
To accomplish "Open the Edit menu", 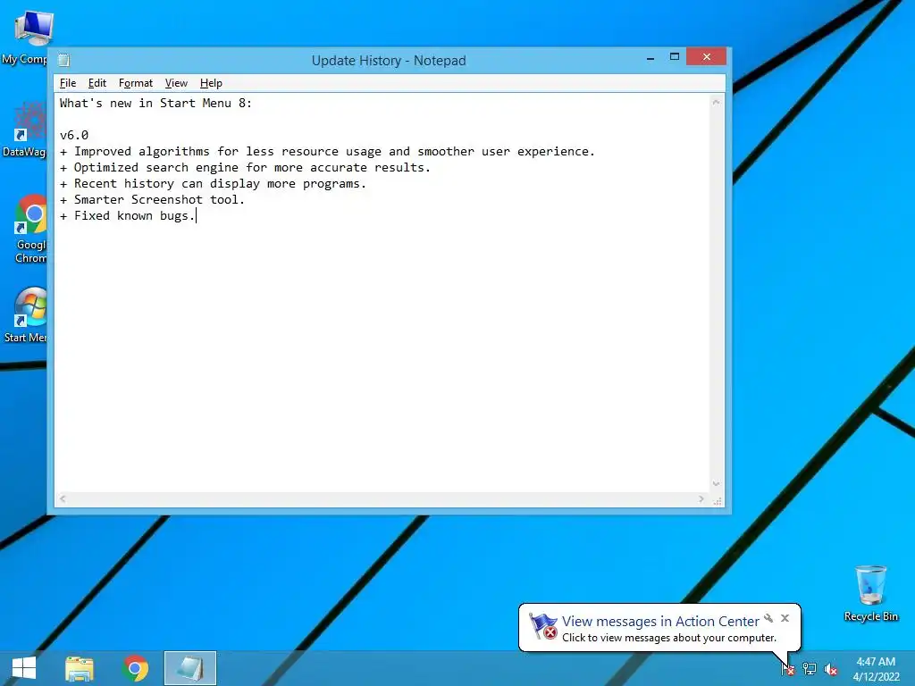I will click(97, 83).
